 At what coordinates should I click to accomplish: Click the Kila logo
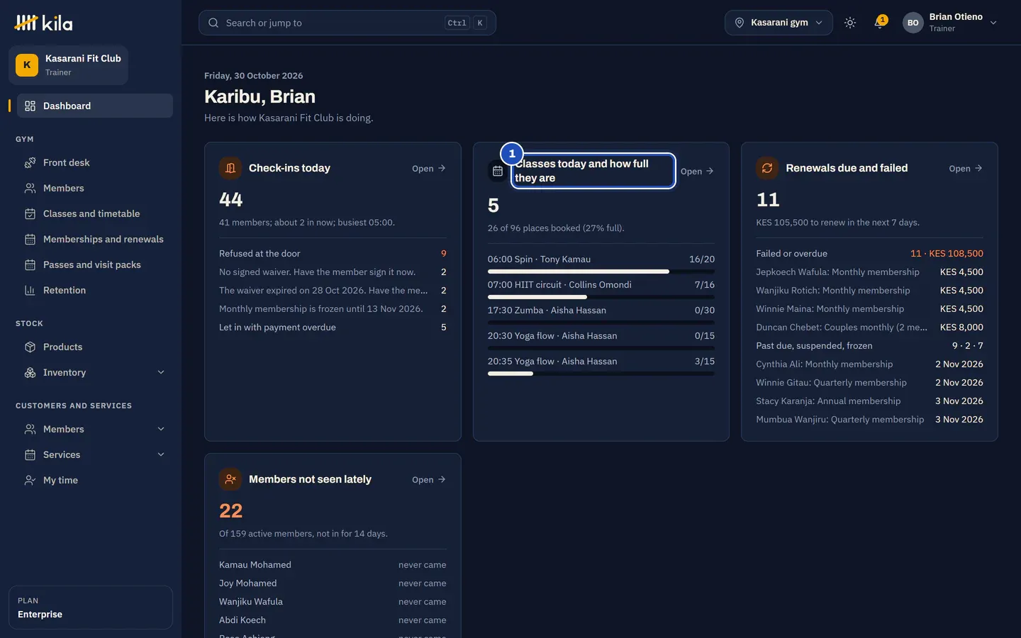click(43, 23)
